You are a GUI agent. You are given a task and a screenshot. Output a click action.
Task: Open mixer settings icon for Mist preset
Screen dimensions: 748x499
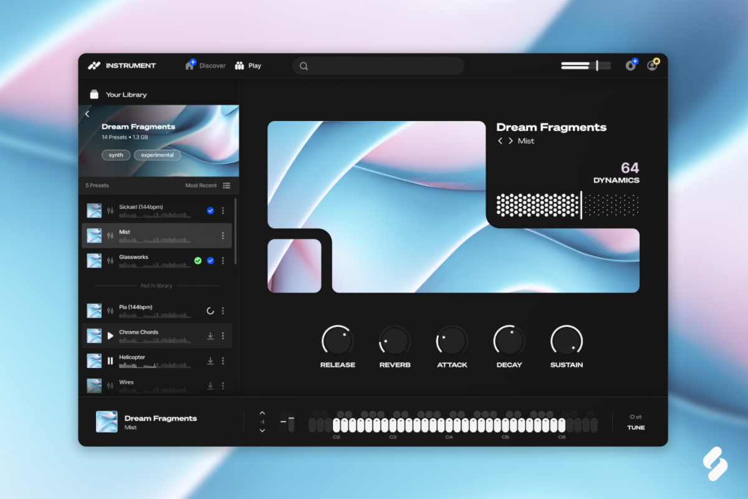pyautogui.click(x=110, y=236)
